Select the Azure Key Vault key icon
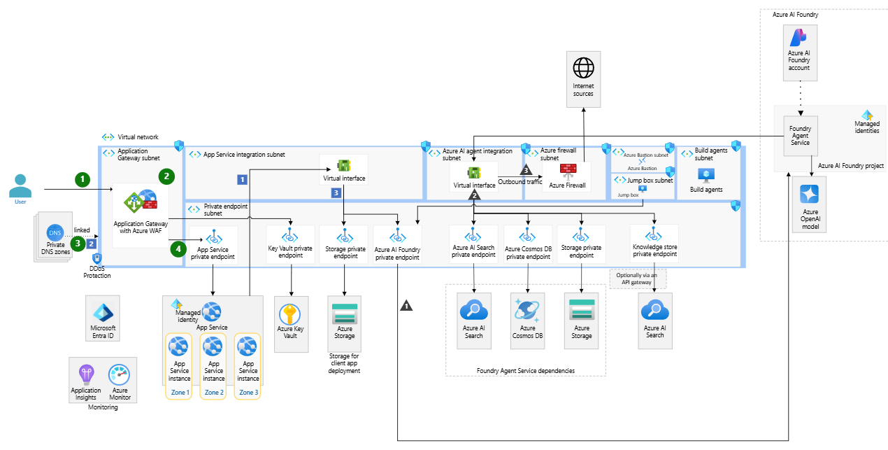Image resolution: width=888 pixels, height=450 pixels. pos(289,314)
